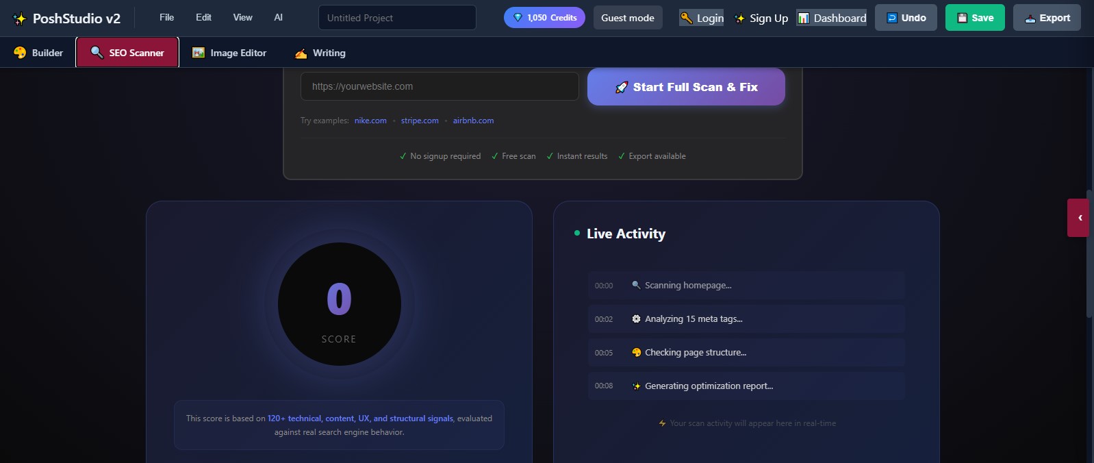Click the "Generating optimization report..." row
The width and height of the screenshot is (1094, 463).
(x=746, y=386)
